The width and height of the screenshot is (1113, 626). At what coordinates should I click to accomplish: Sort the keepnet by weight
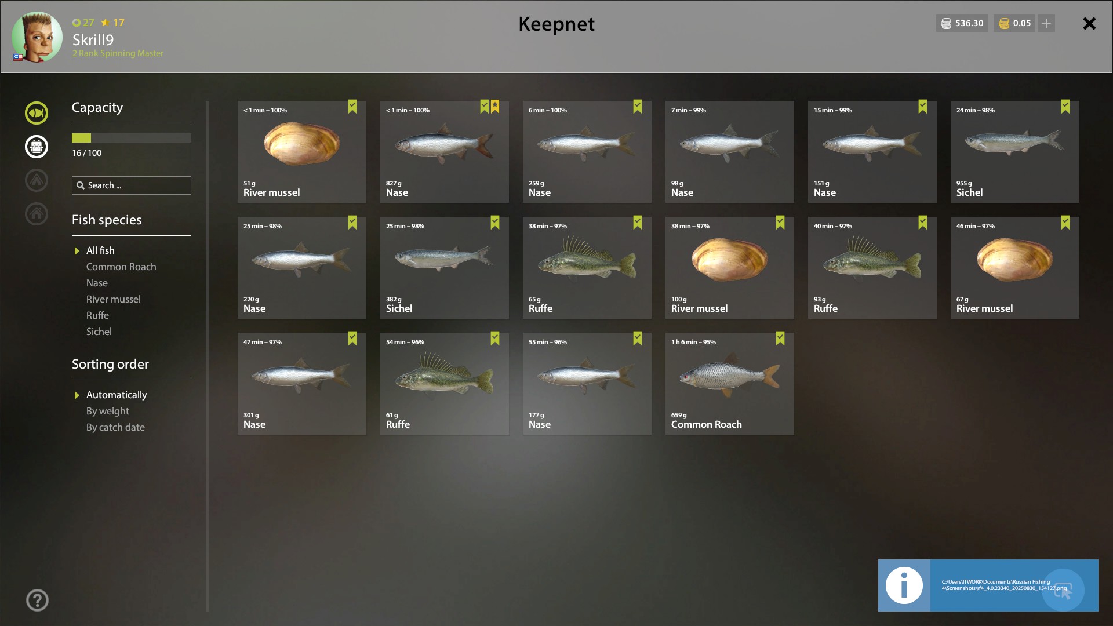click(108, 411)
